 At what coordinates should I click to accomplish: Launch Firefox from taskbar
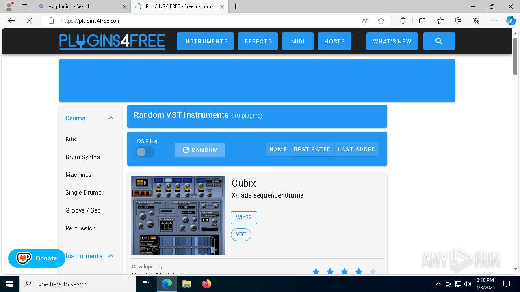(206, 284)
